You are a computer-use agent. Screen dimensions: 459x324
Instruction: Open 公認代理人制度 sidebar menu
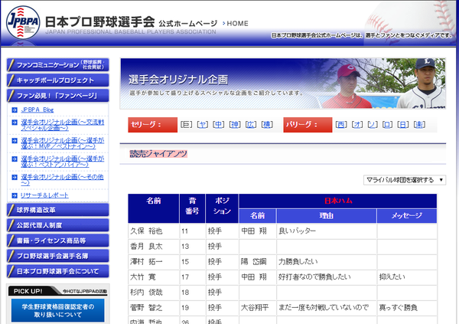tap(58, 225)
